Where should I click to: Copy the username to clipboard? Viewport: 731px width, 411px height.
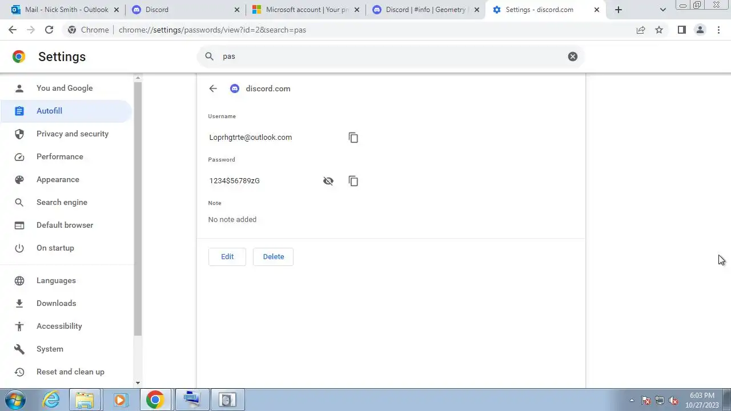pos(354,138)
